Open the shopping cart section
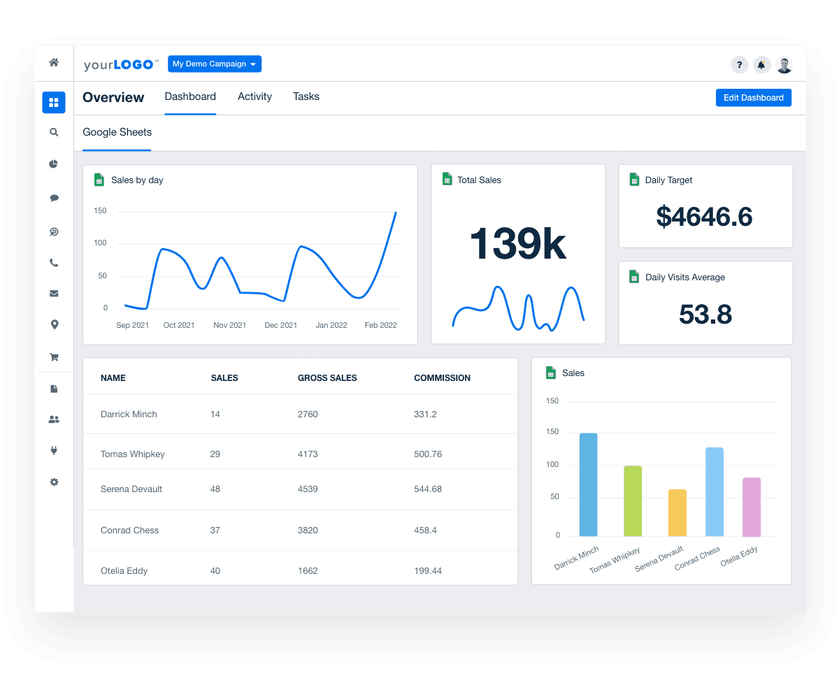 point(54,356)
